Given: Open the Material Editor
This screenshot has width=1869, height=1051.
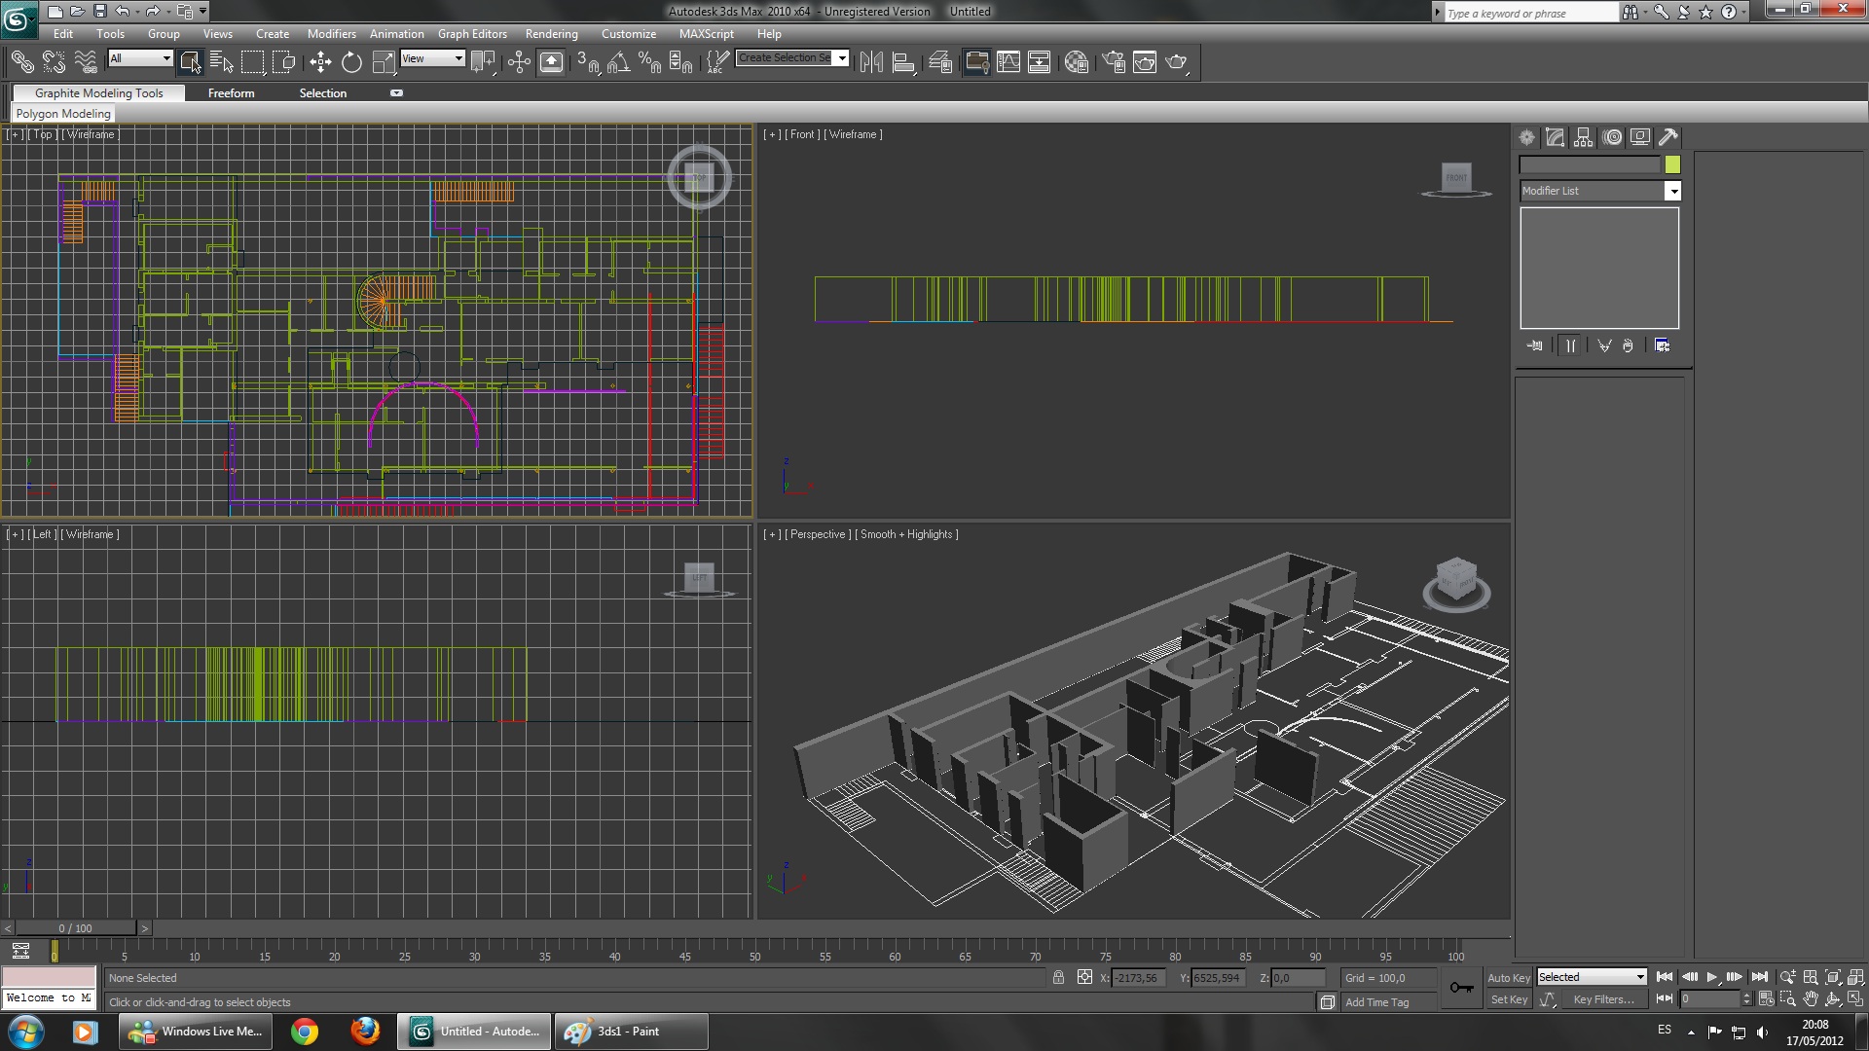Looking at the screenshot, I should point(1076,62).
